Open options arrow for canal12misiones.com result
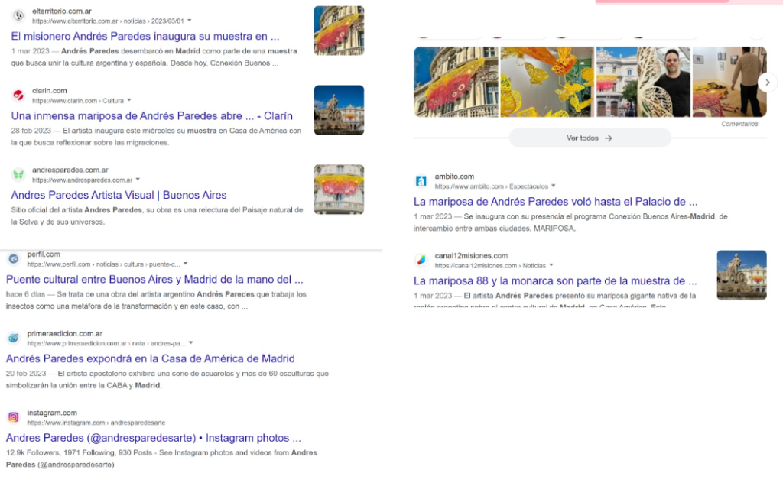Viewport: 783px width, 483px height. tap(551, 265)
